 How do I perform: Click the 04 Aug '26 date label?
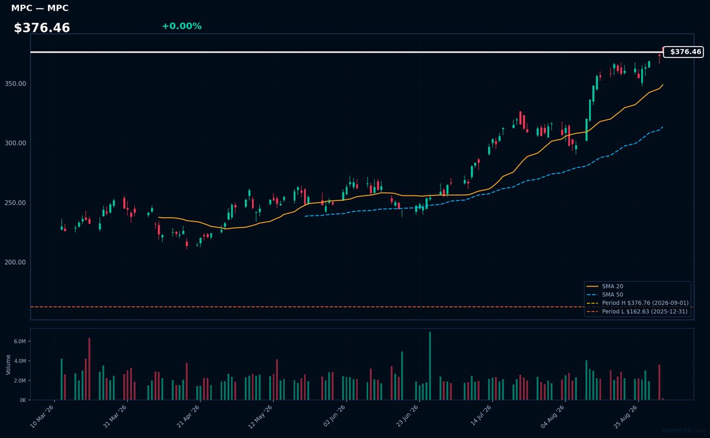tap(553, 416)
